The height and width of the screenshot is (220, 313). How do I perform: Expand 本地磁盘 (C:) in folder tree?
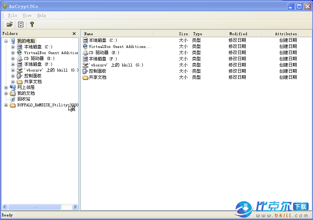pyautogui.click(x=13, y=47)
